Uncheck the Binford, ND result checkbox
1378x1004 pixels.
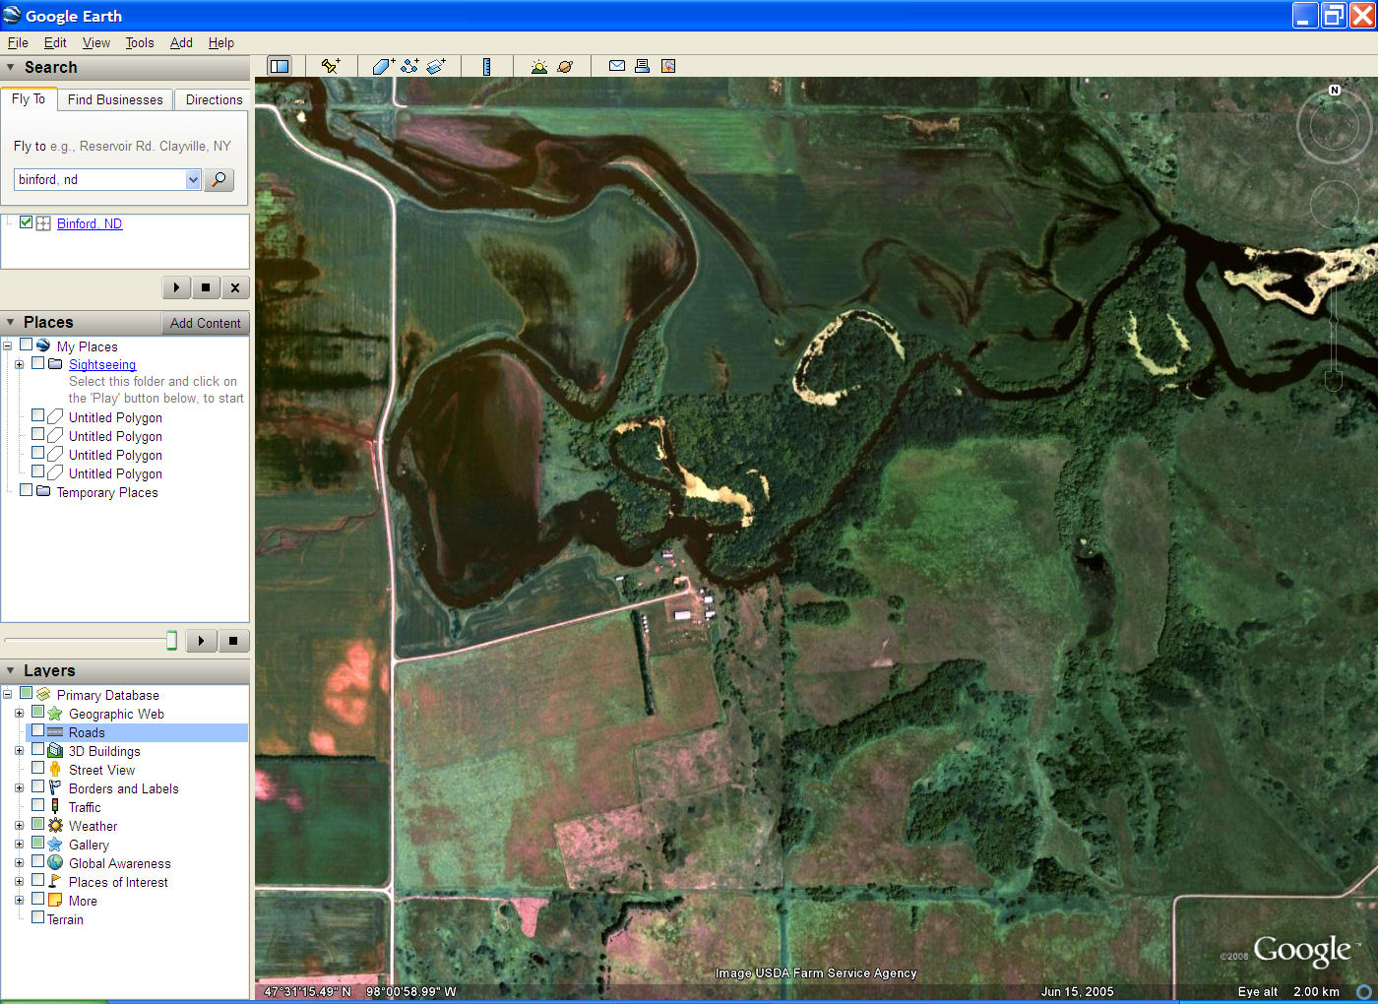click(x=27, y=222)
